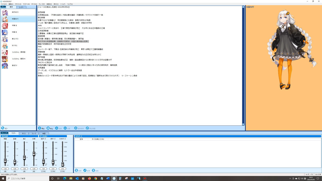Click the 再生 play/pause icon
The image size is (322, 181).
(x=40, y=128)
